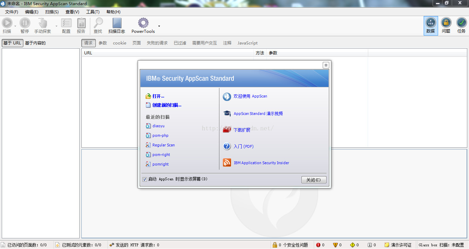Click the PowerTools gear icon
This screenshot has height=249, width=469.
coord(143,23)
